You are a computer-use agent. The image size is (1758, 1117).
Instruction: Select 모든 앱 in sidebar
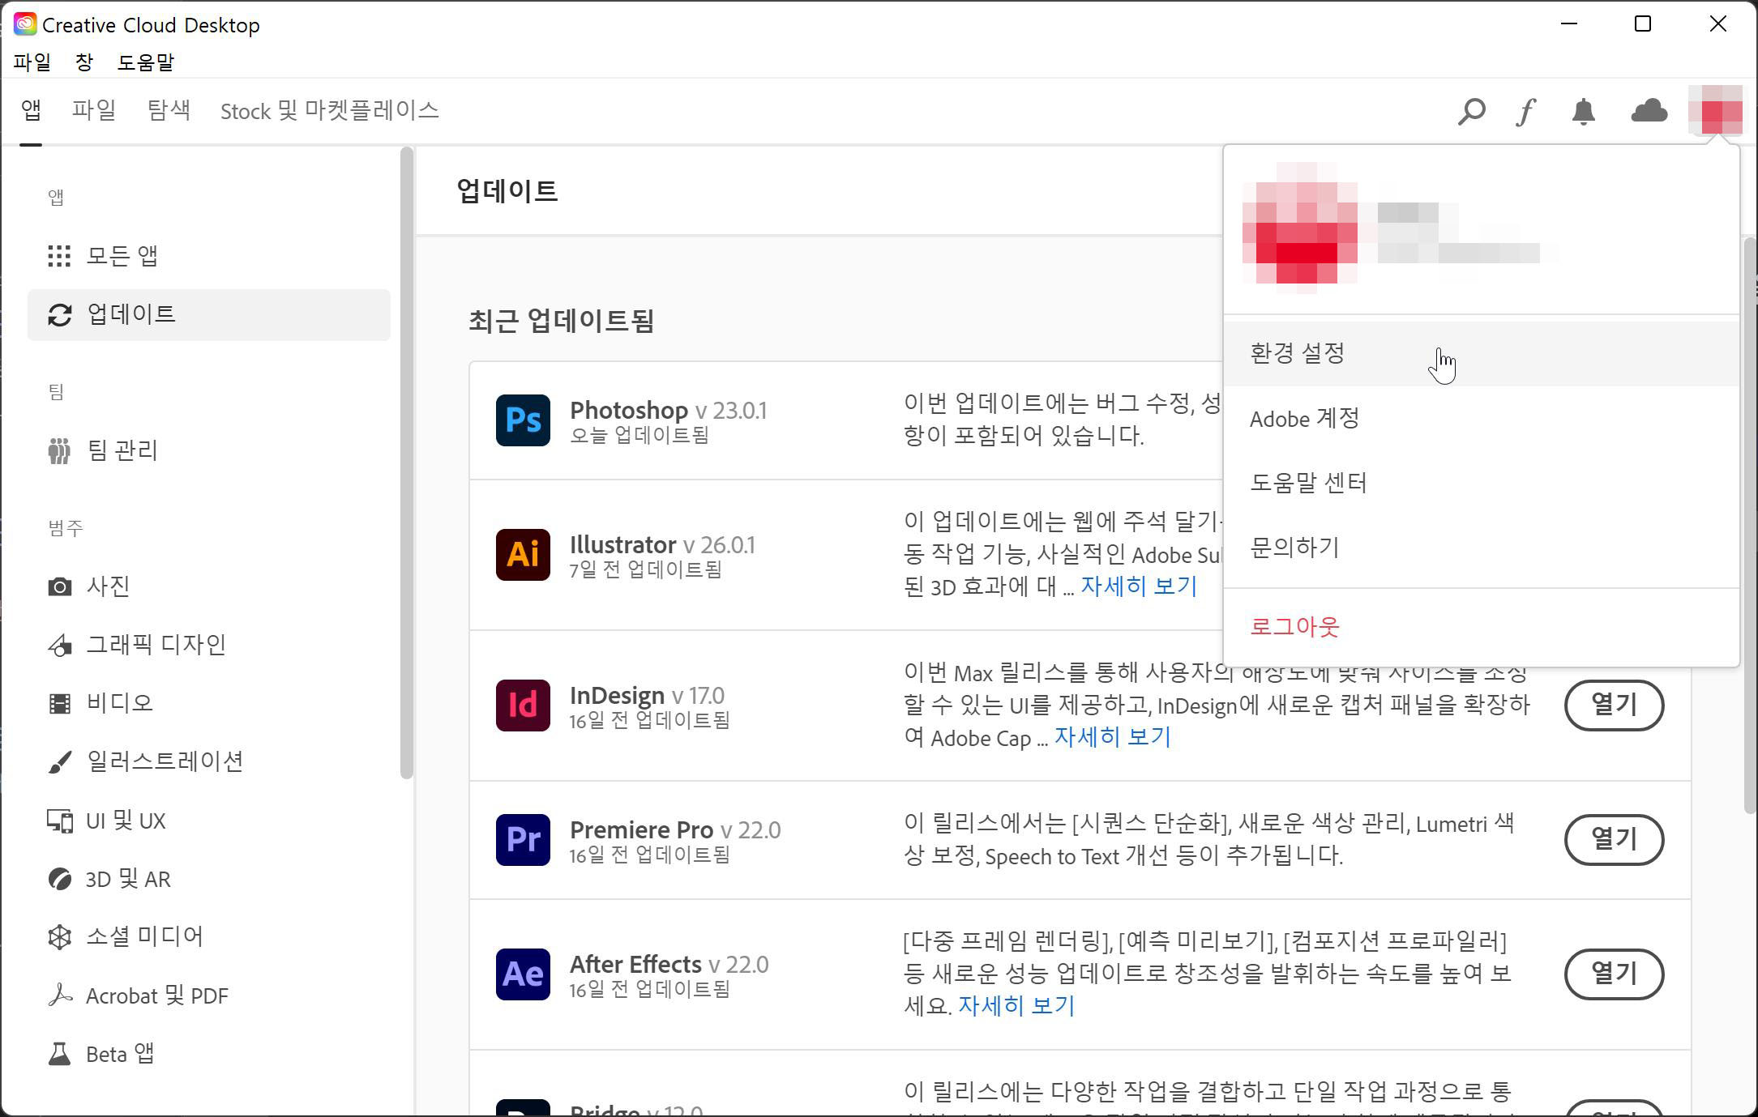[x=208, y=256]
